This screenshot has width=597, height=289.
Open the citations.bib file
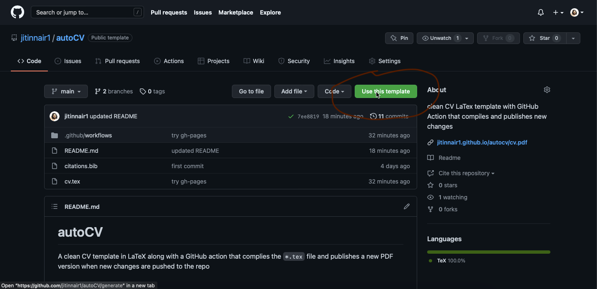[81, 166]
